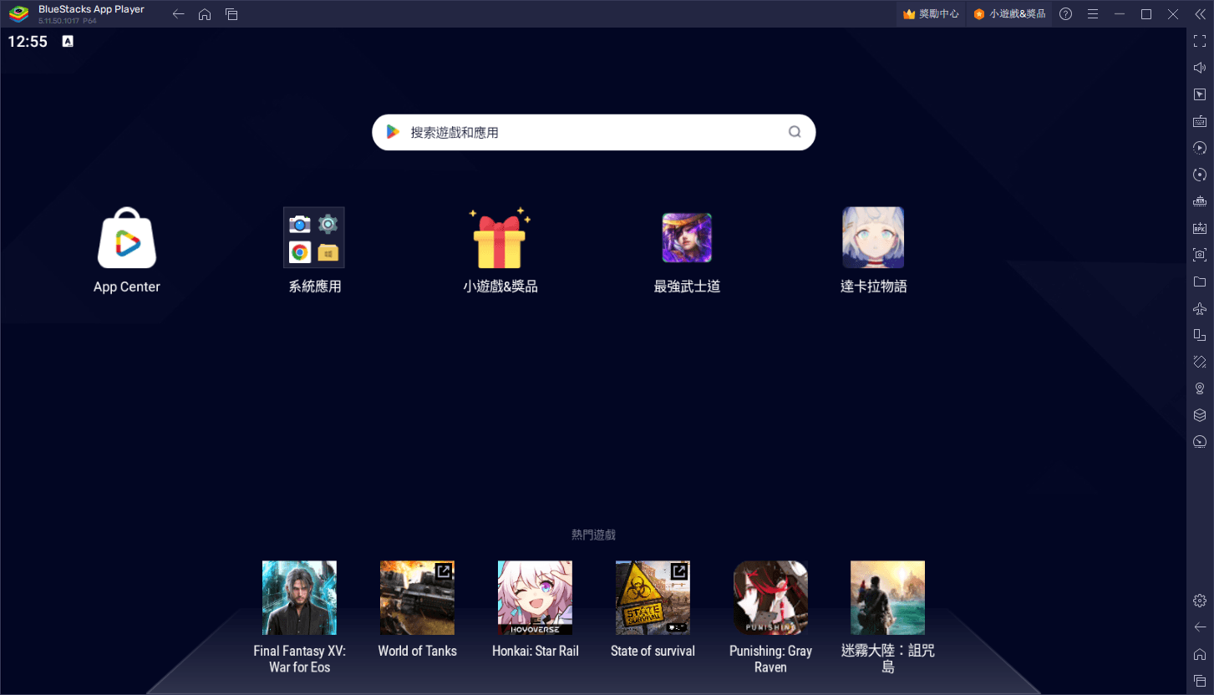Click the back arrow in the title bar

[178, 14]
